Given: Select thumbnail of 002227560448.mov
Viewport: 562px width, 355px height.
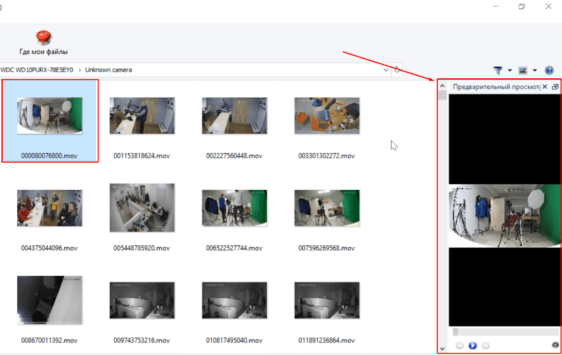Looking at the screenshot, I should pyautogui.click(x=235, y=115).
